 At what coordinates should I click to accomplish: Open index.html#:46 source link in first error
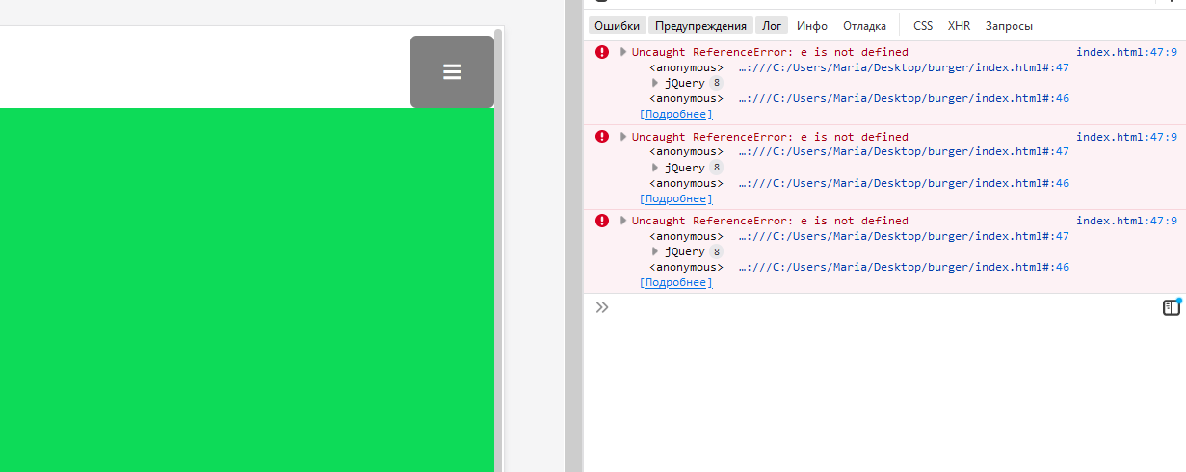pos(904,99)
